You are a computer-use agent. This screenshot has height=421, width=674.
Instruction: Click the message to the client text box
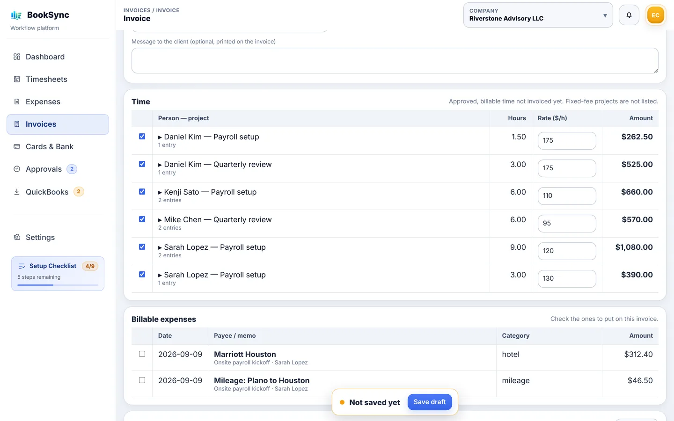(395, 61)
